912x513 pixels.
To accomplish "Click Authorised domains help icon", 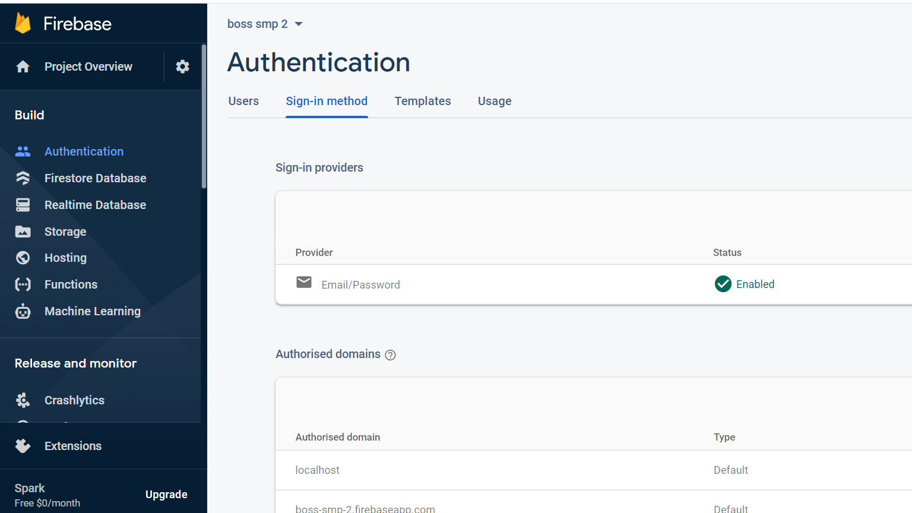I will point(390,355).
